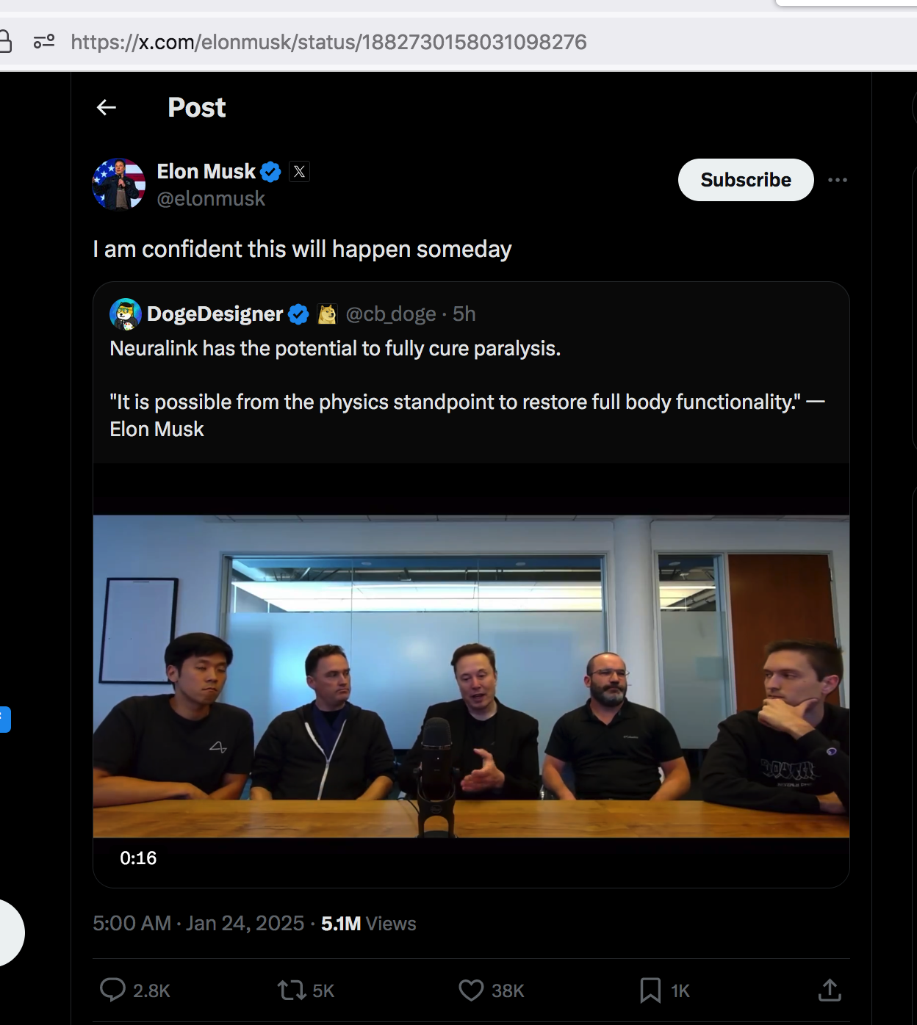Image resolution: width=917 pixels, height=1025 pixels.
Task: Play the embedded Neuralink video
Action: click(x=471, y=676)
